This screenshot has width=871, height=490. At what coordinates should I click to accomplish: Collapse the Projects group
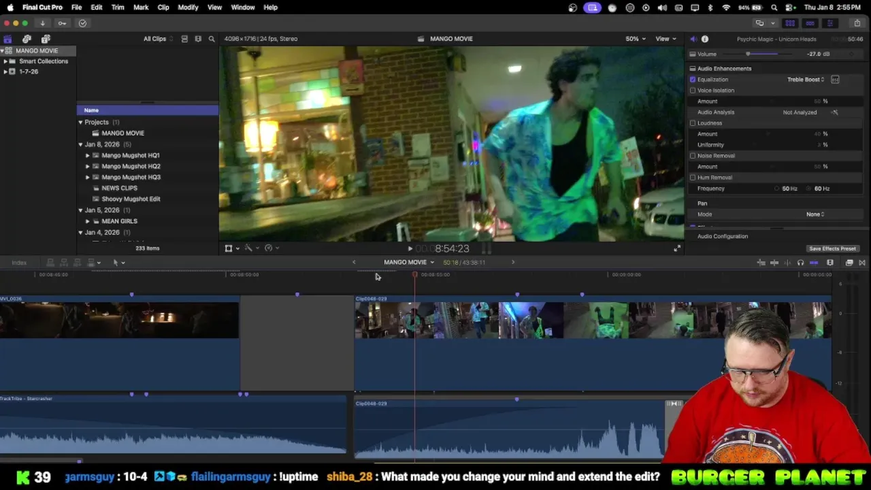(x=80, y=122)
